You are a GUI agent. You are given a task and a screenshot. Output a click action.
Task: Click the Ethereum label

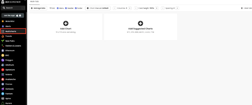click(x=10, y=51)
